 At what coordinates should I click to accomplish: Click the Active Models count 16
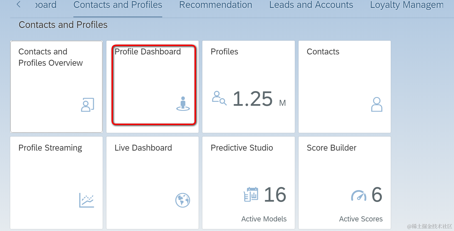275,195
